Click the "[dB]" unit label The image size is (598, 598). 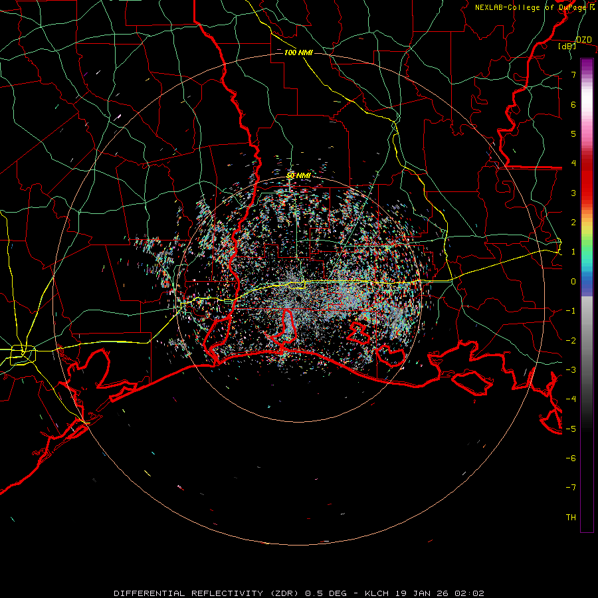(567, 46)
